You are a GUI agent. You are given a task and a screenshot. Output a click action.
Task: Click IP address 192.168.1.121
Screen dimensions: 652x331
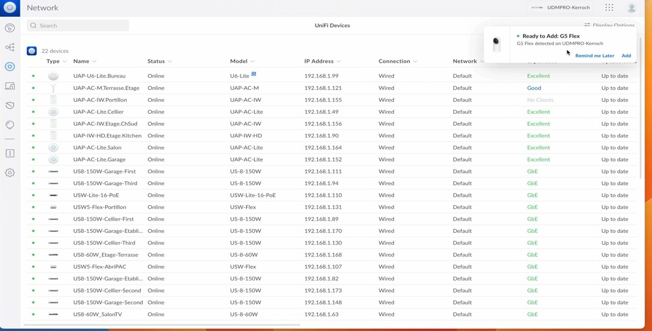[323, 88]
